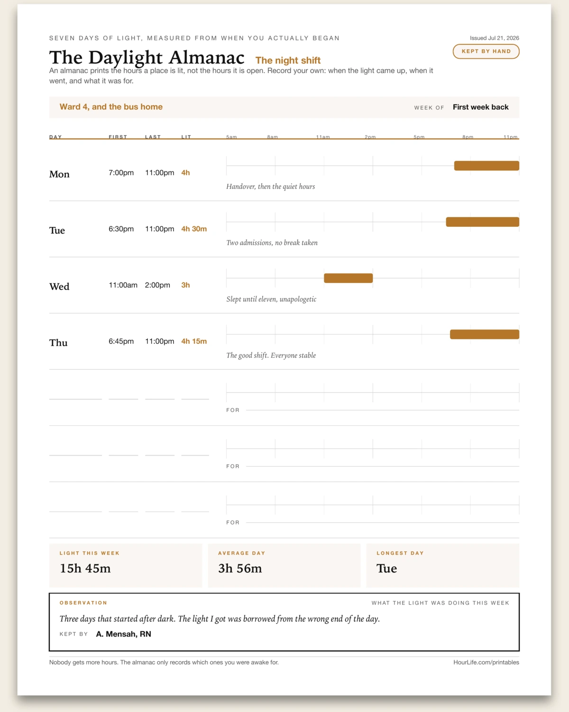Viewport: 569px width, 712px height.
Task: Click the Tuesday light bar on timeline
Action: 483,222
